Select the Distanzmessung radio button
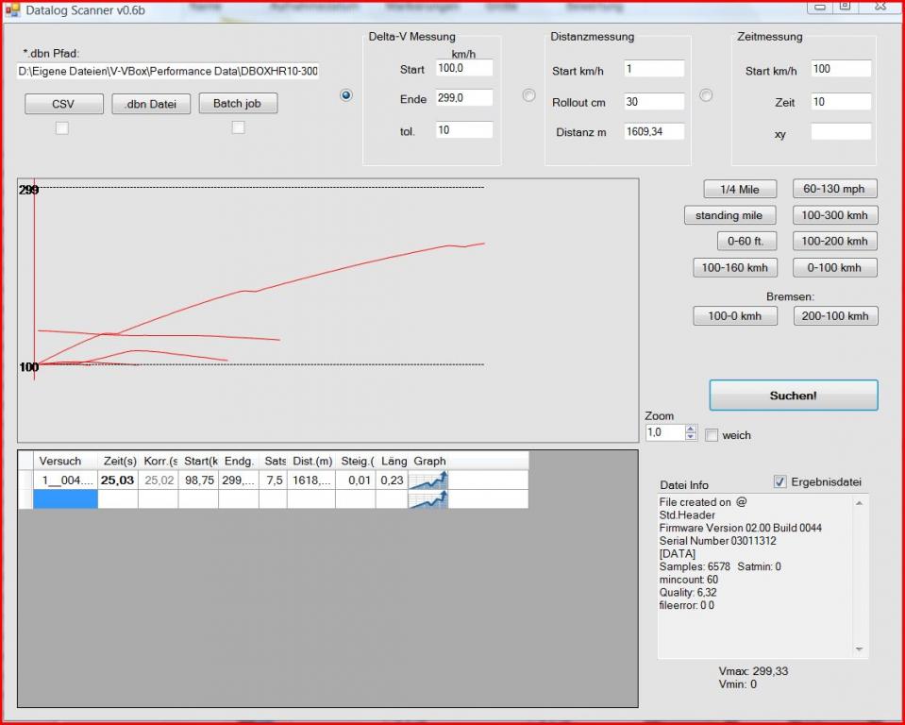Screen dimensions: 905x725 point(528,95)
